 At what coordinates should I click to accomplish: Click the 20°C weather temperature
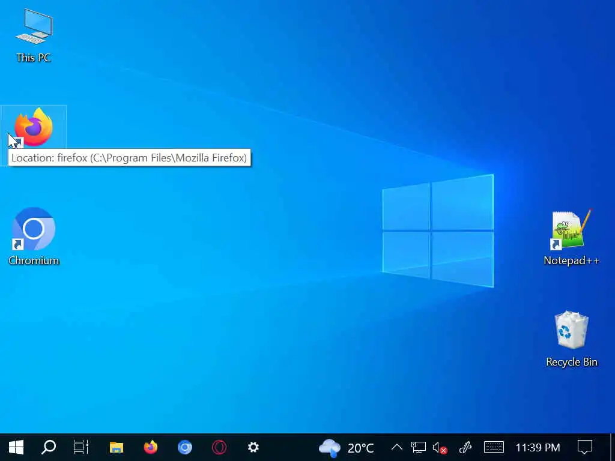pos(360,448)
